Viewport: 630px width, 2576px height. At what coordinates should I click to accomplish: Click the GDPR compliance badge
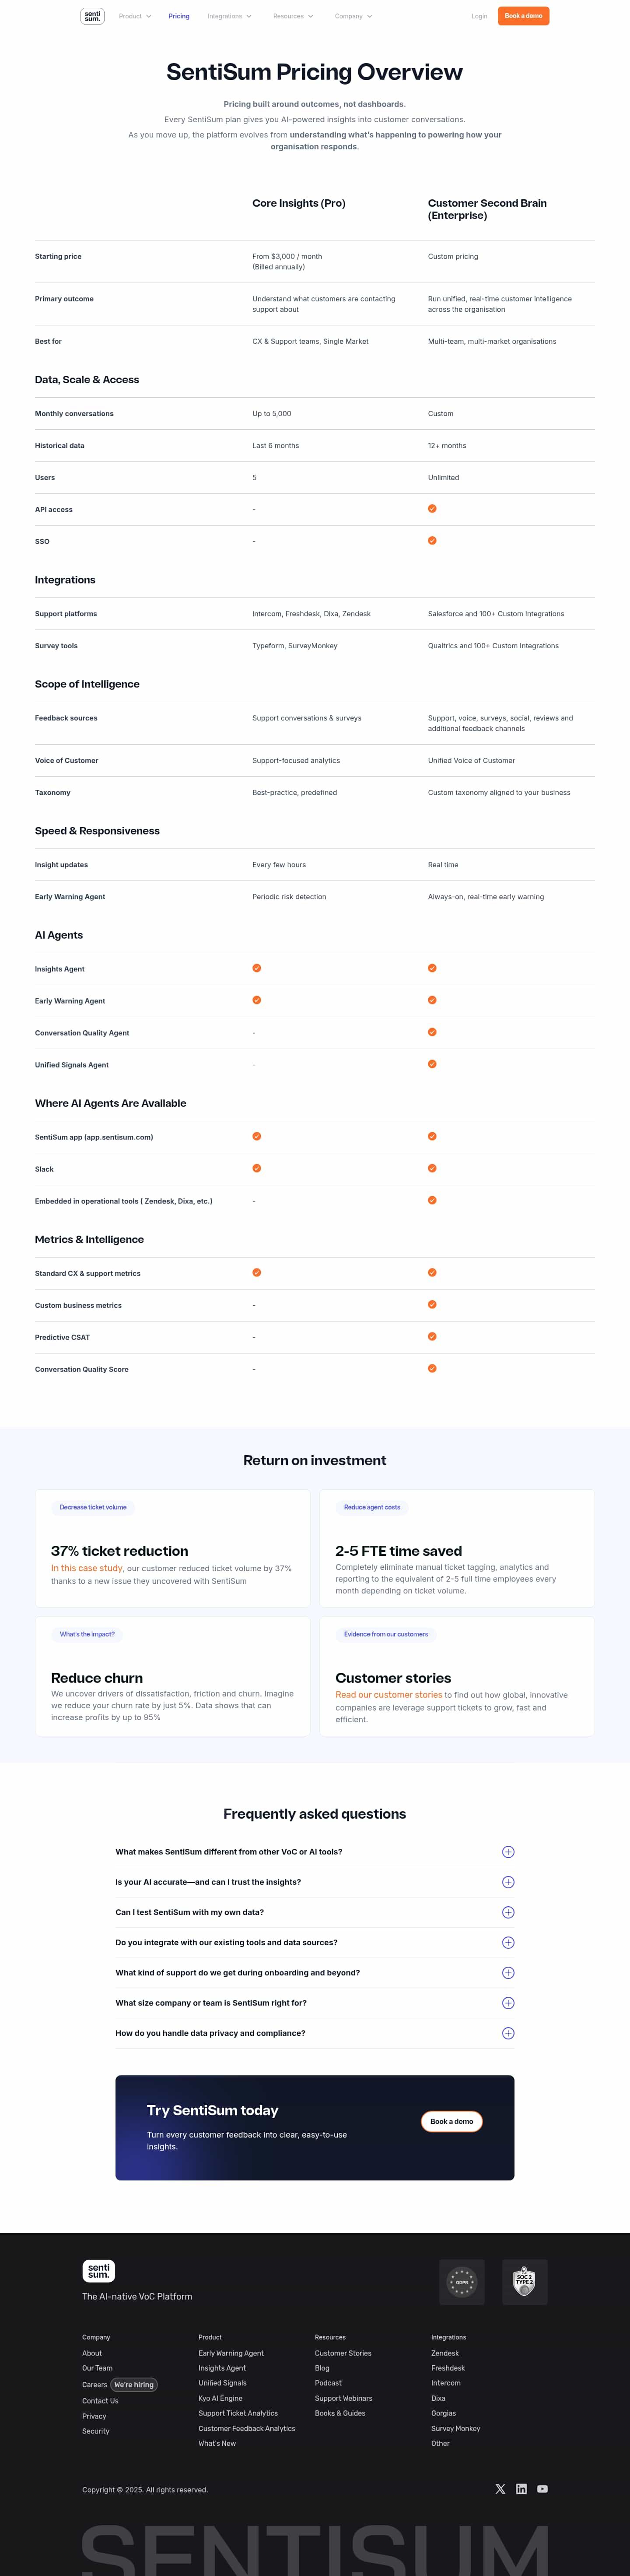tap(461, 2282)
